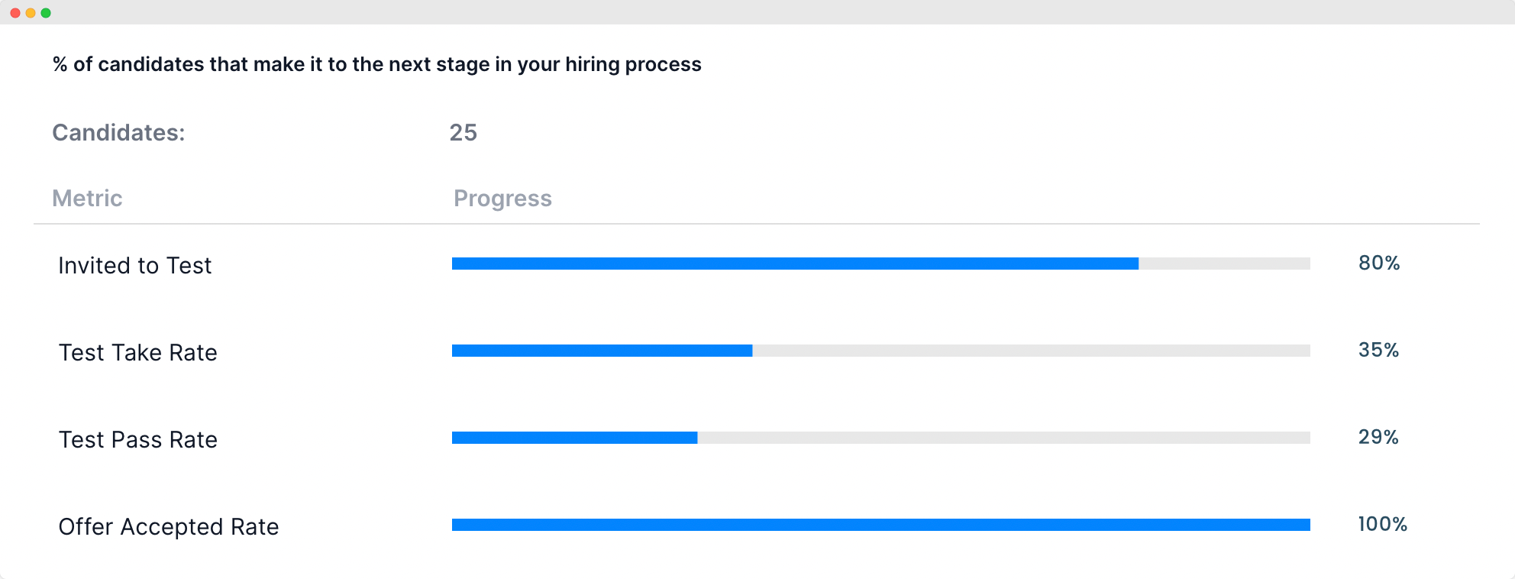Click the Candidates: label

tap(118, 133)
